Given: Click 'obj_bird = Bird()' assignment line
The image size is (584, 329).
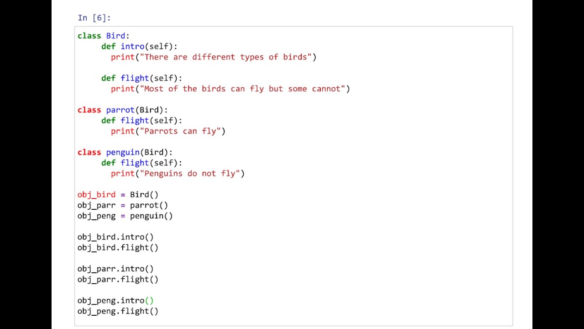Looking at the screenshot, I should click(x=118, y=195).
